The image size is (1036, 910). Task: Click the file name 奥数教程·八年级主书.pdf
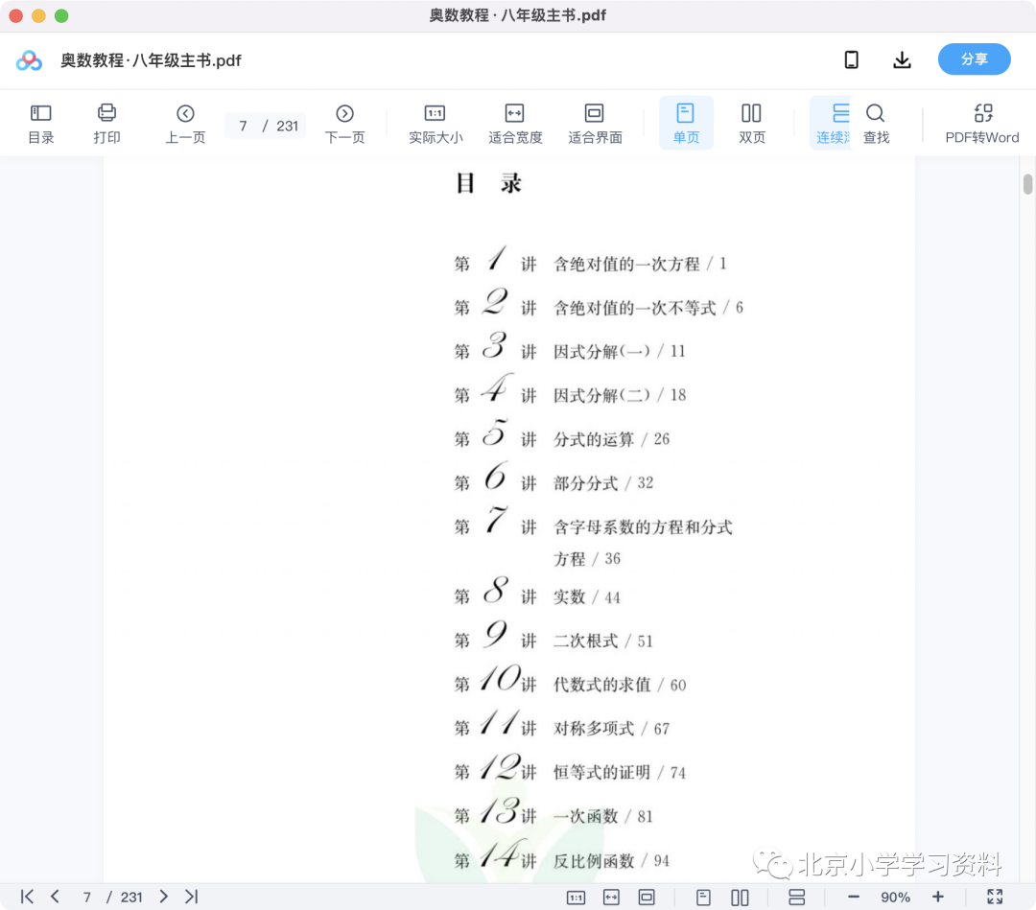pos(151,60)
